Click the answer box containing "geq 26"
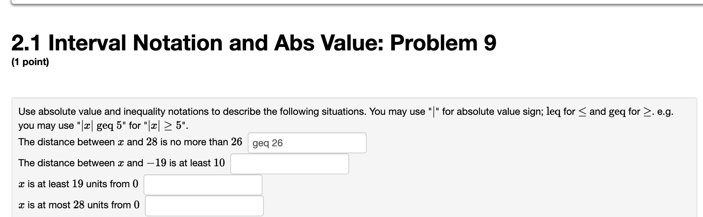Image resolution: width=703 pixels, height=217 pixels. (x=307, y=143)
